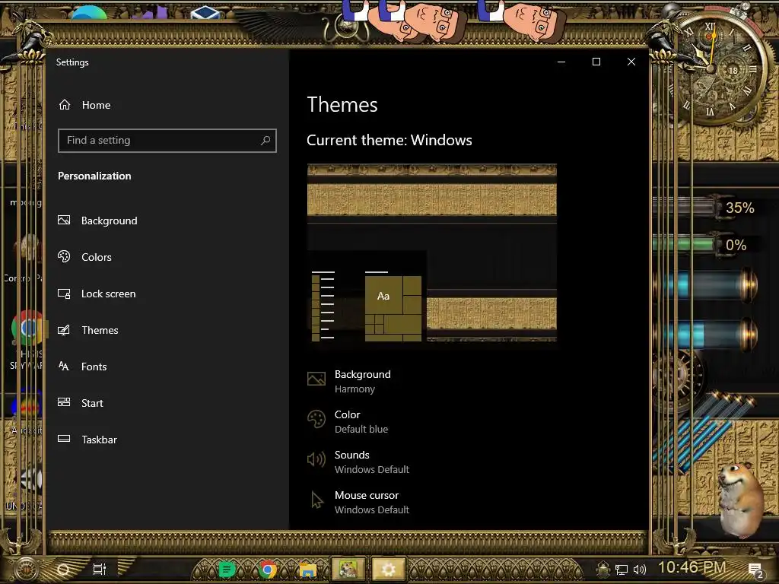Click the Color palette icon in Themes
Image resolution: width=779 pixels, height=584 pixels.
316,419
